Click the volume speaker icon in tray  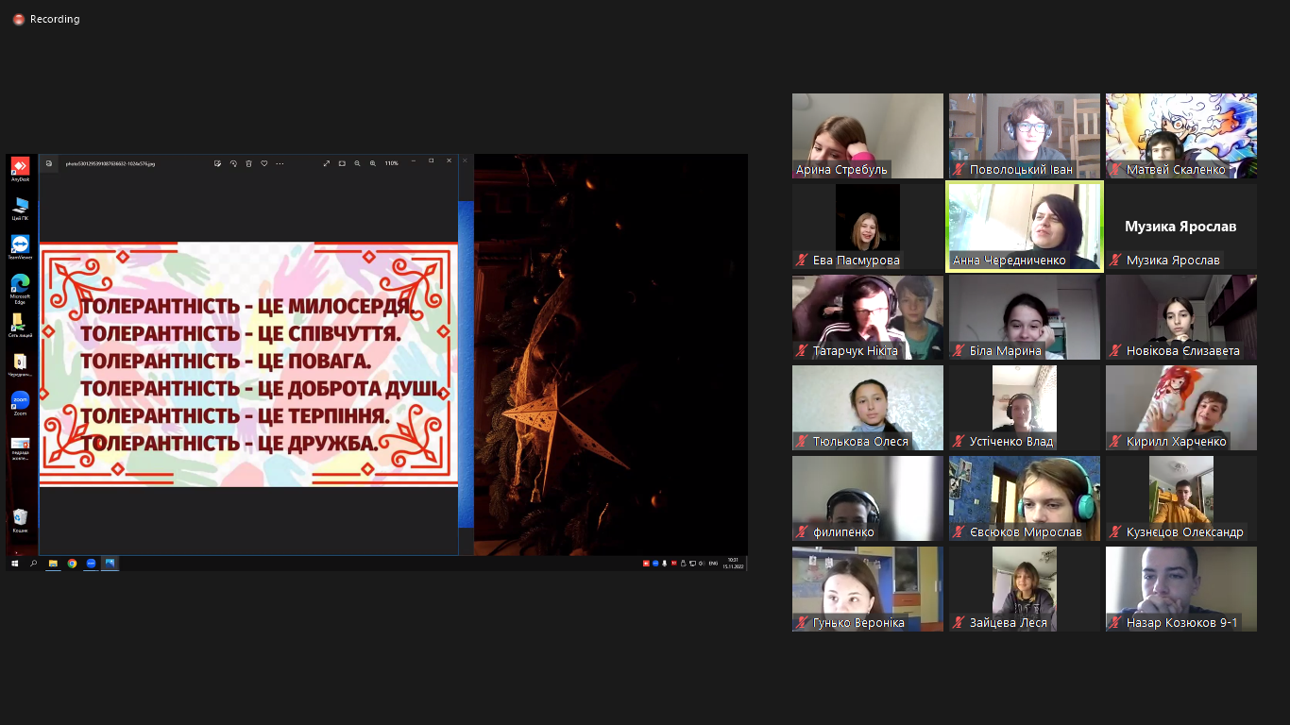[701, 563]
